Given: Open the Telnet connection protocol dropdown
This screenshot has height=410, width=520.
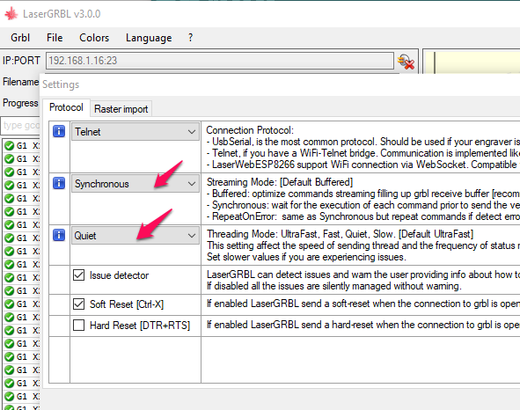Looking at the screenshot, I should [x=135, y=132].
